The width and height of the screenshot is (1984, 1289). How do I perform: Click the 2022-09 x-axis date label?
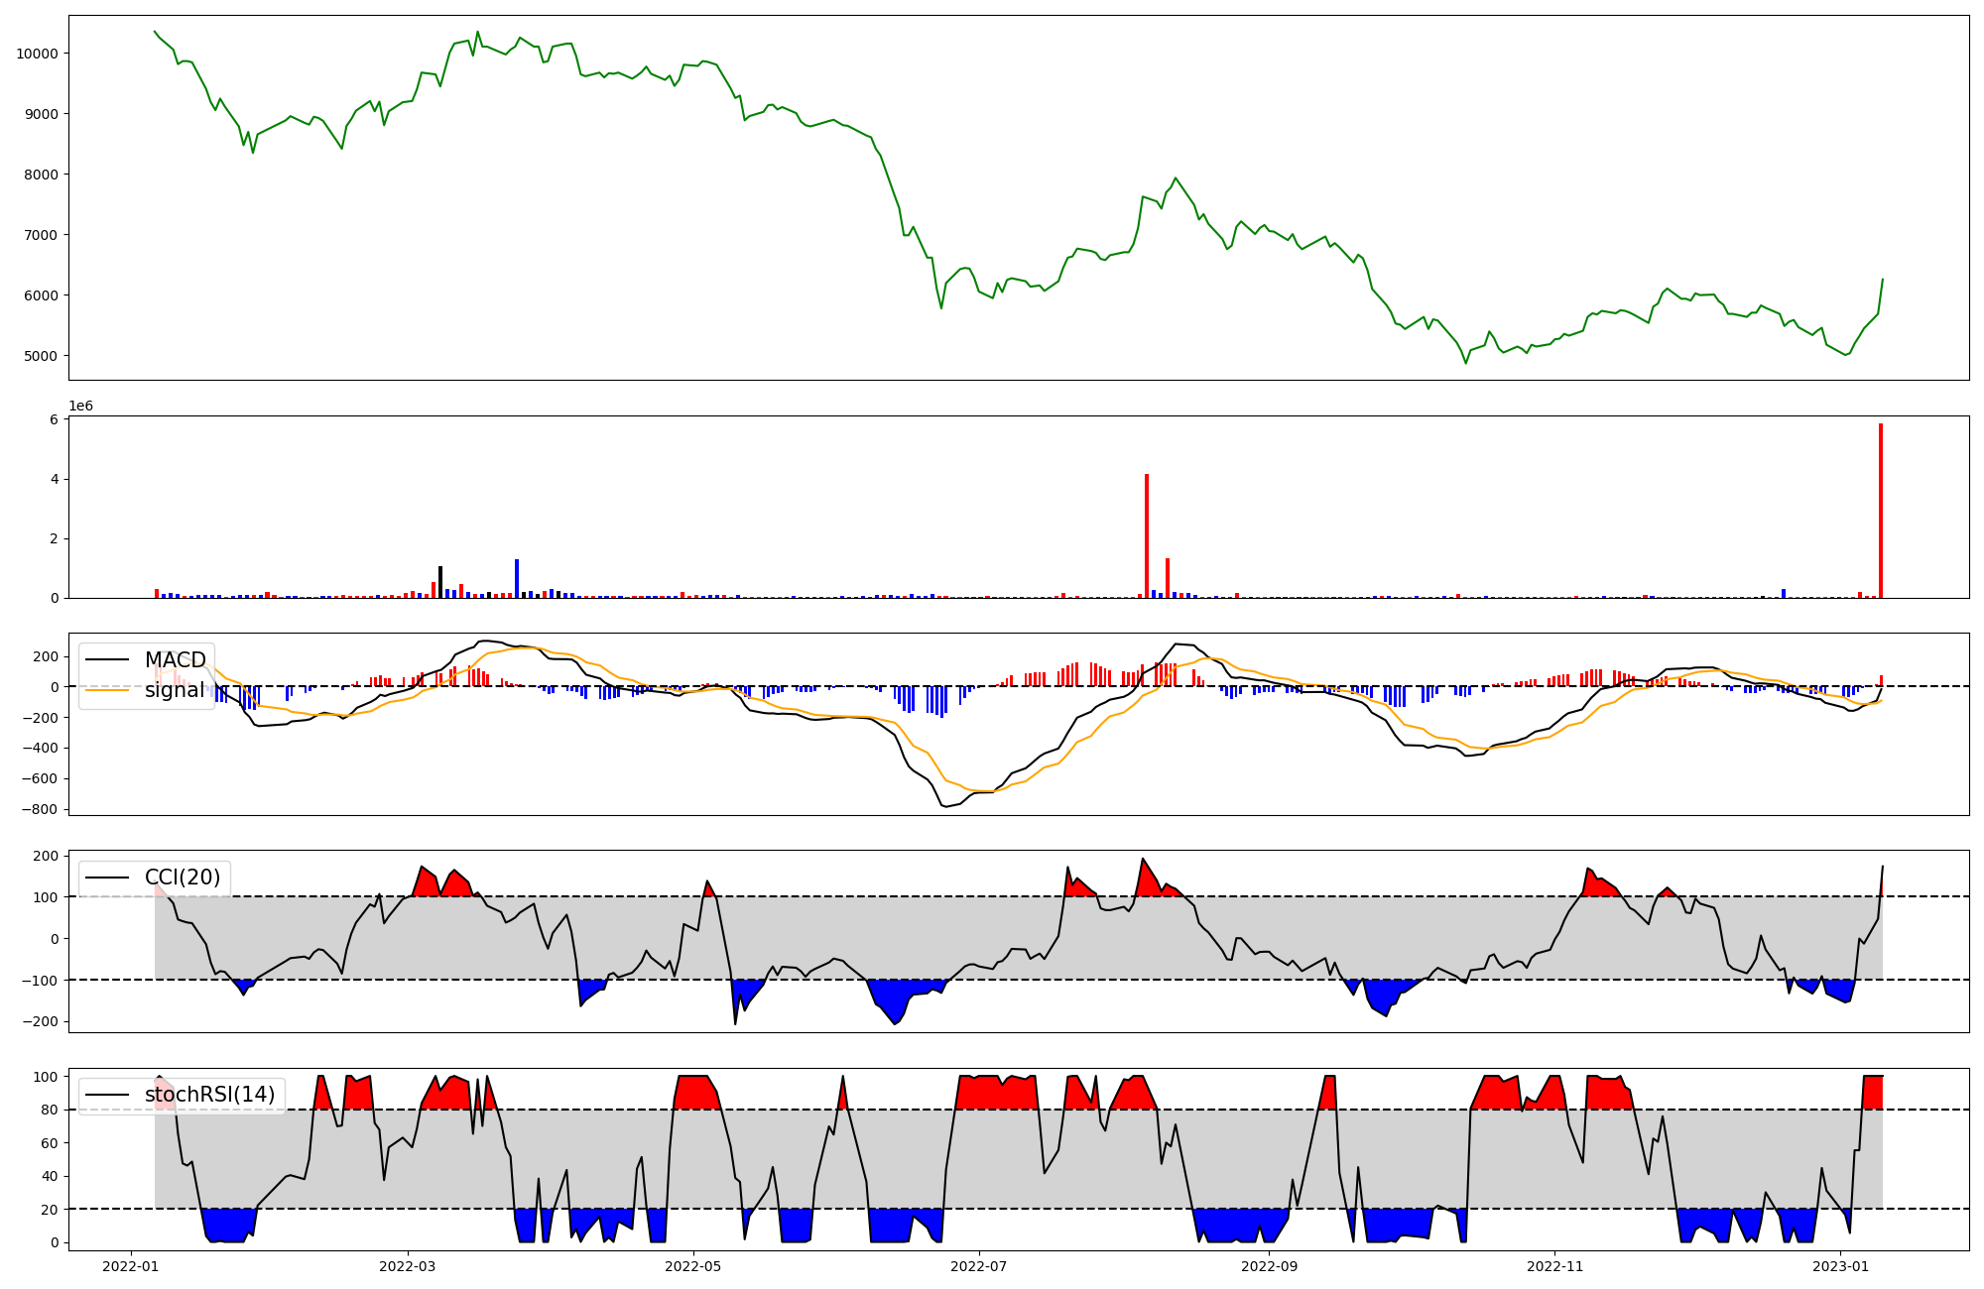[x=1269, y=1266]
